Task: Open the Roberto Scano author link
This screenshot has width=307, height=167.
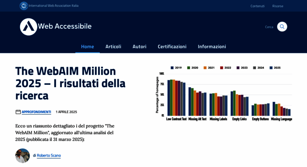Action: pos(49,156)
